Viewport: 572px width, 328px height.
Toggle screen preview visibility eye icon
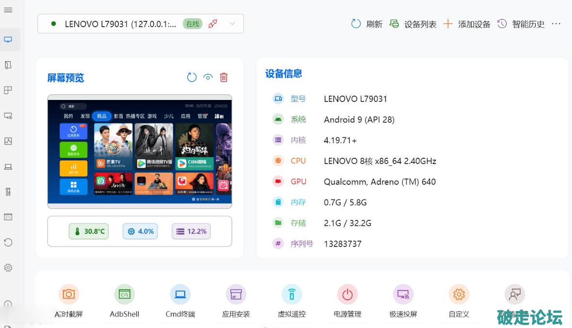click(x=208, y=77)
